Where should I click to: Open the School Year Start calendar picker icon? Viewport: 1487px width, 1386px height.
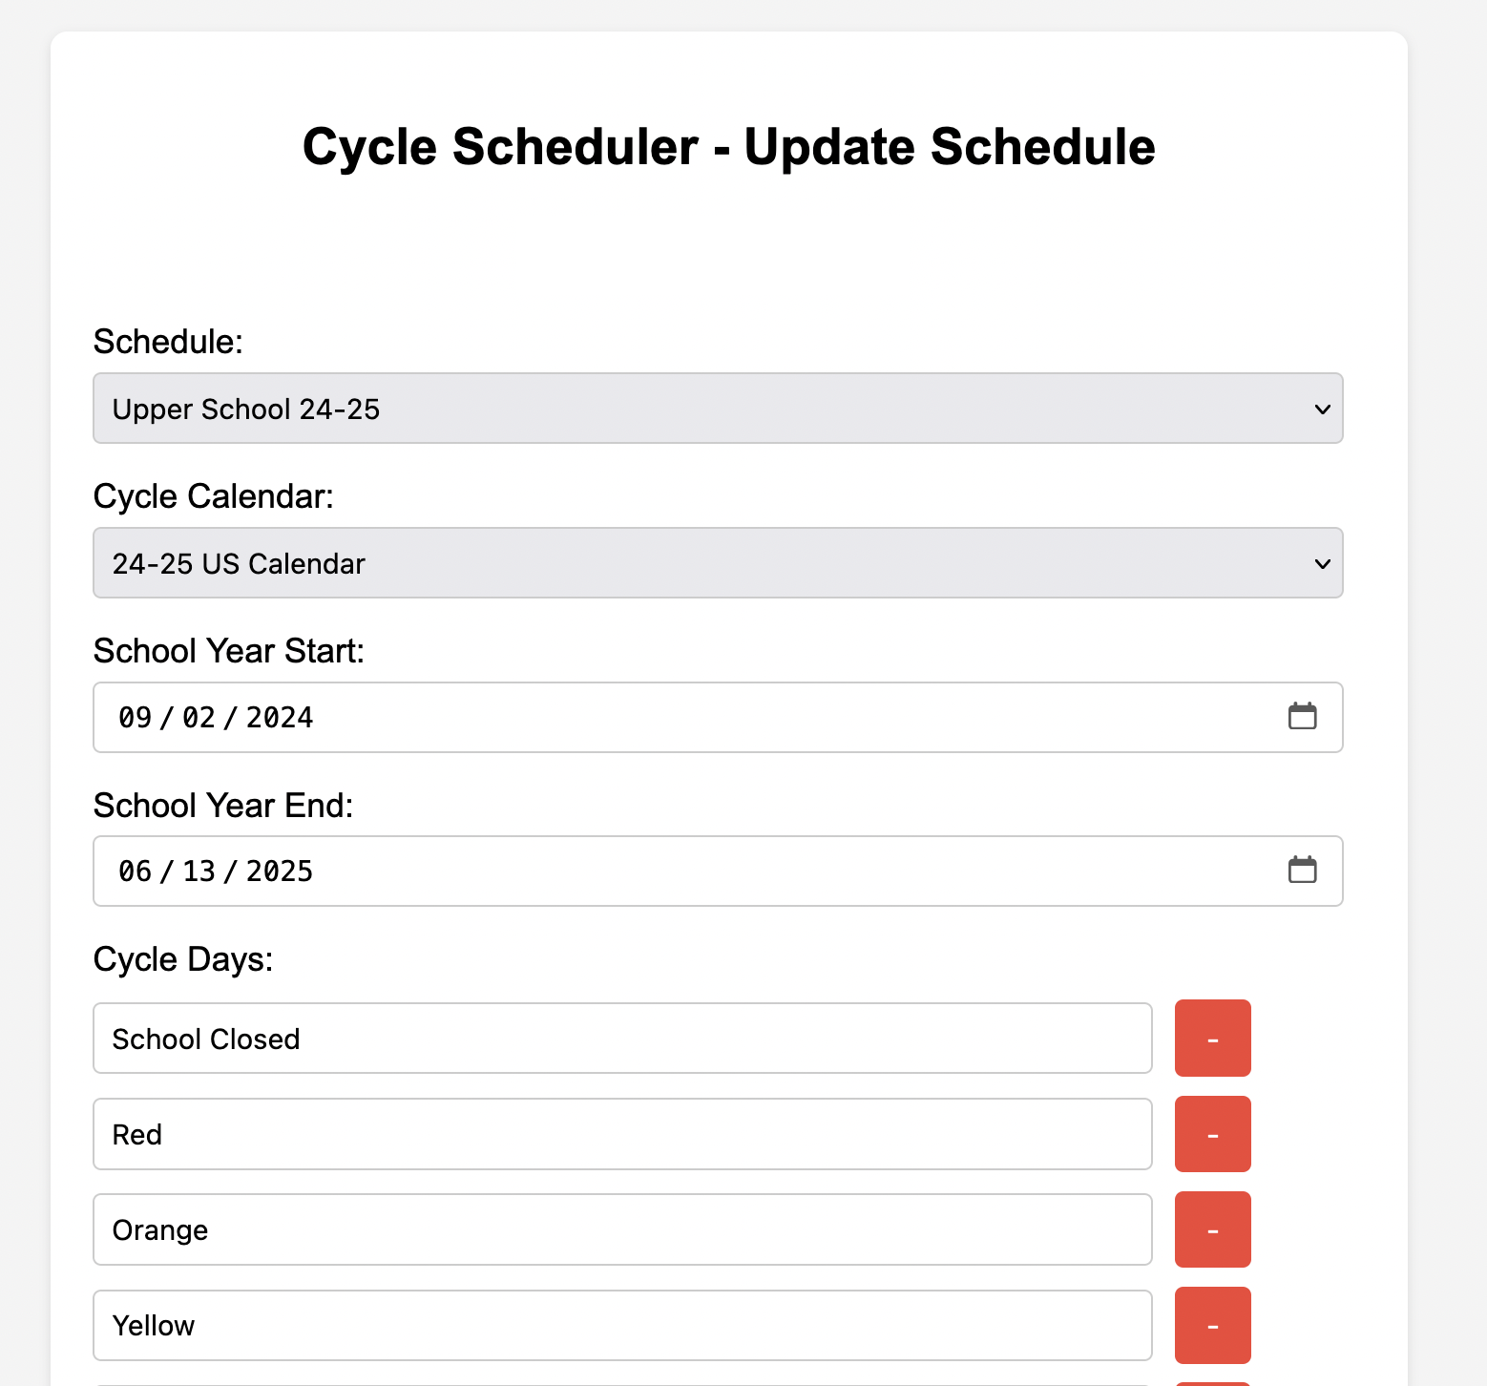[1302, 716]
